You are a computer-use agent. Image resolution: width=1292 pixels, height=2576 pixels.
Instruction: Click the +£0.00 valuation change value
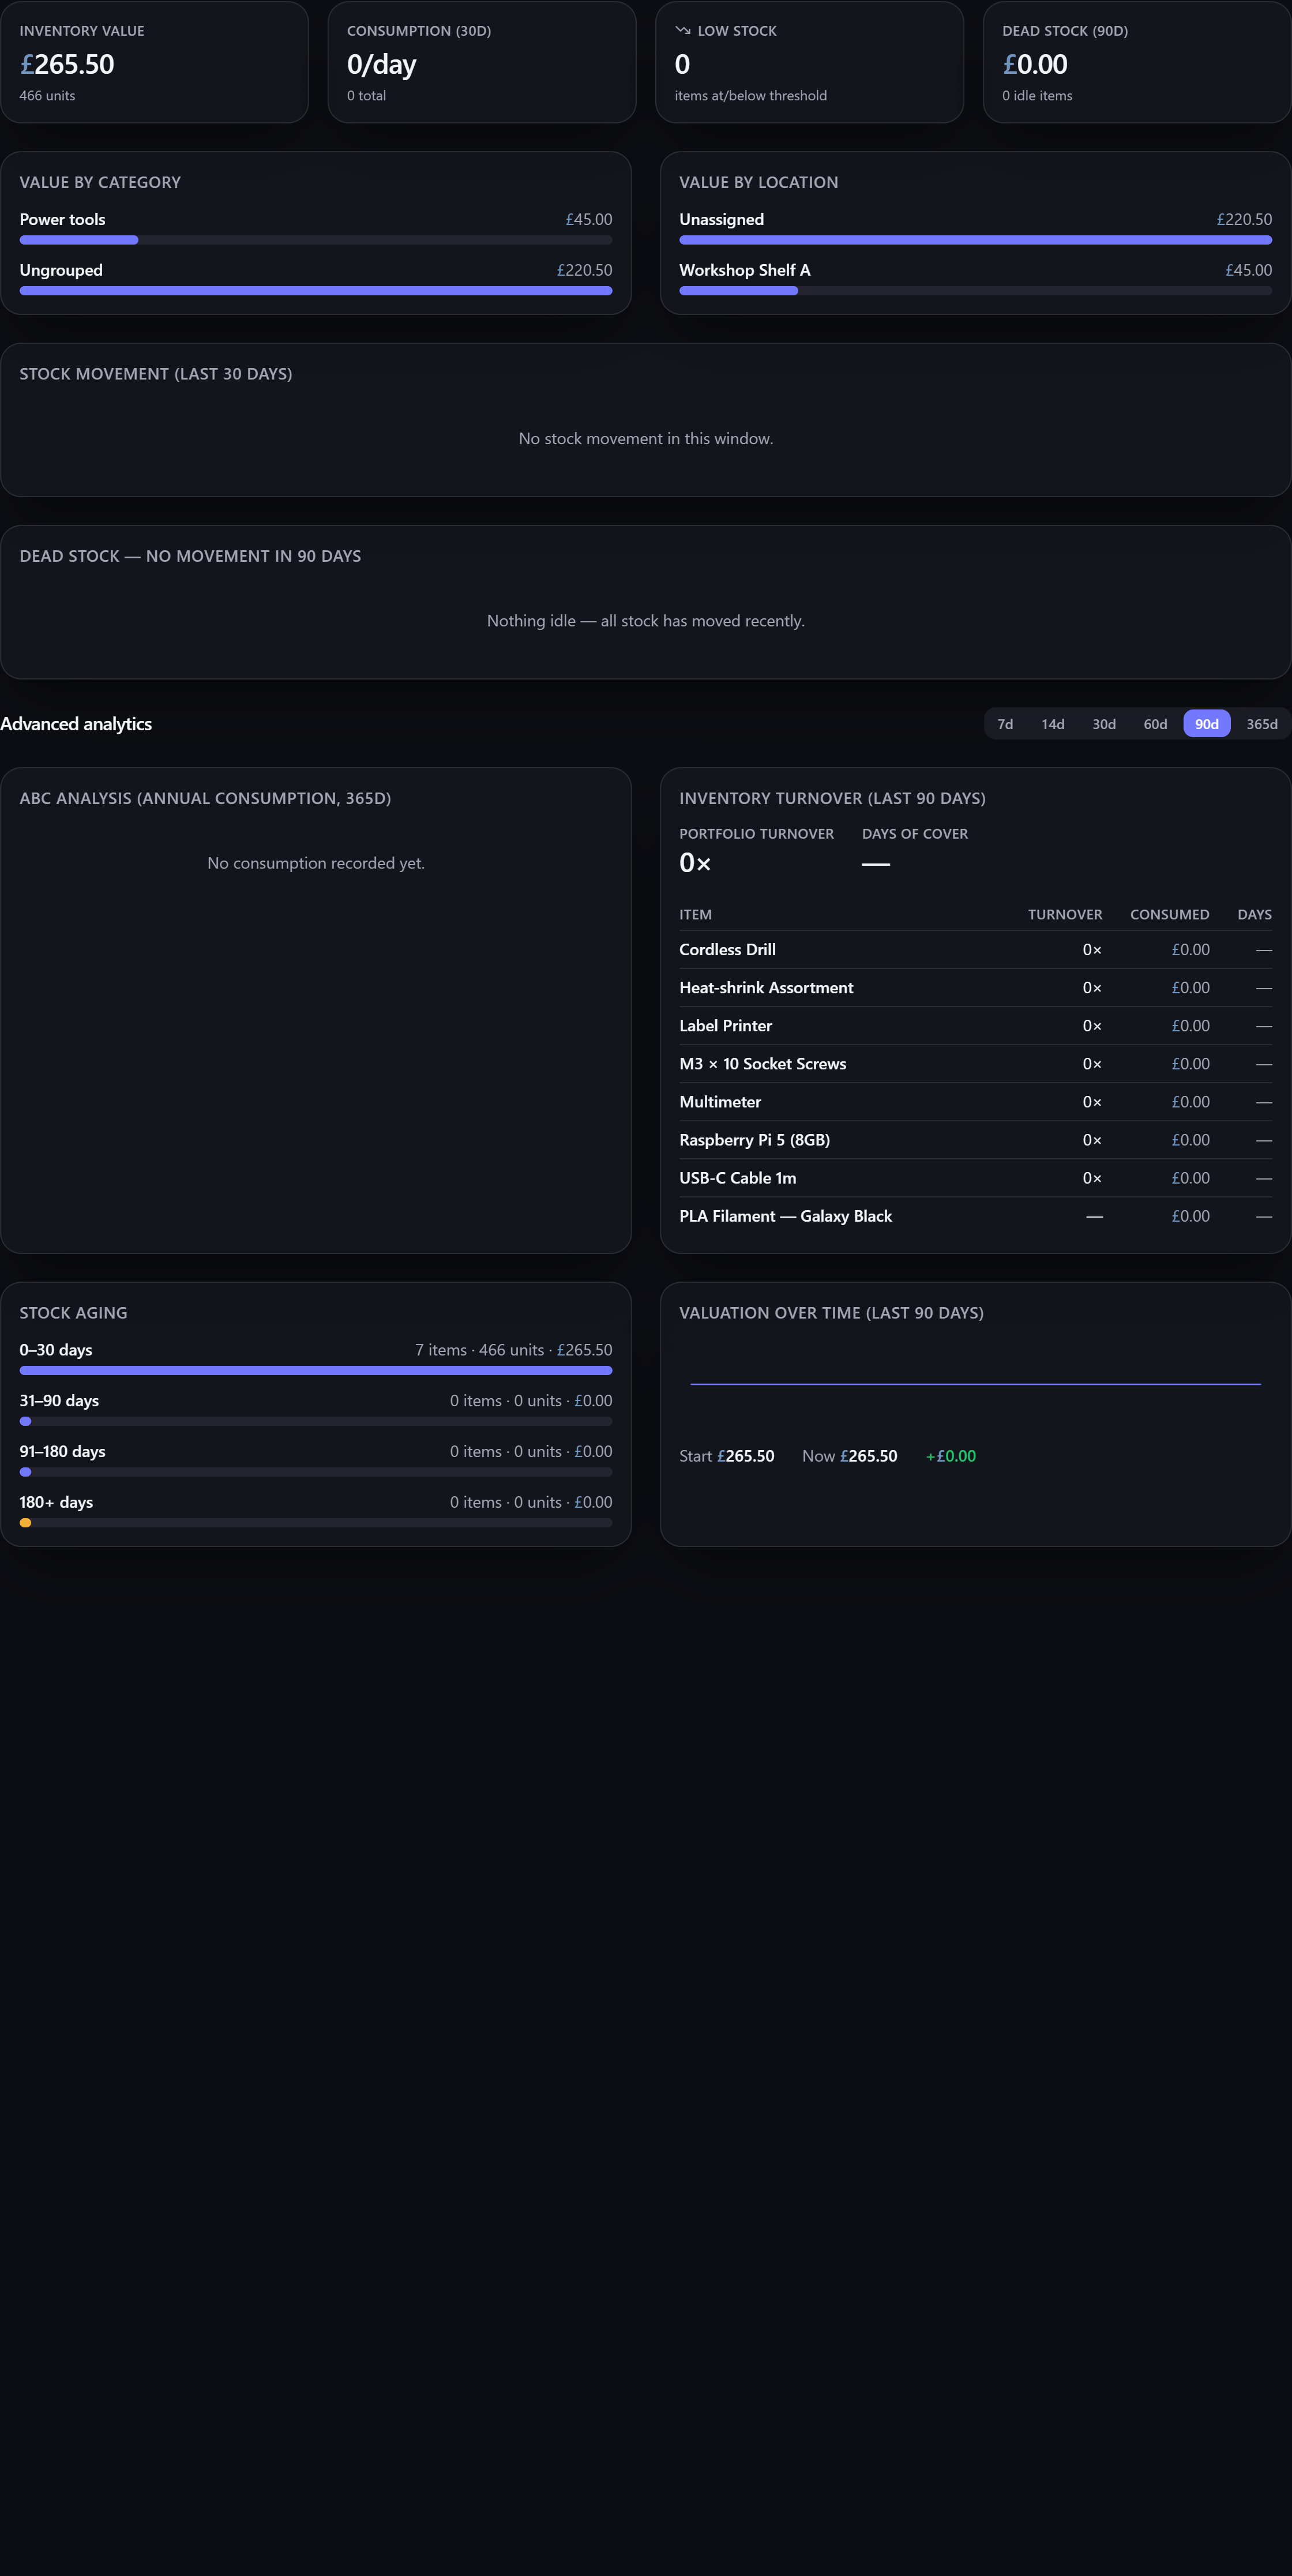(x=951, y=1456)
